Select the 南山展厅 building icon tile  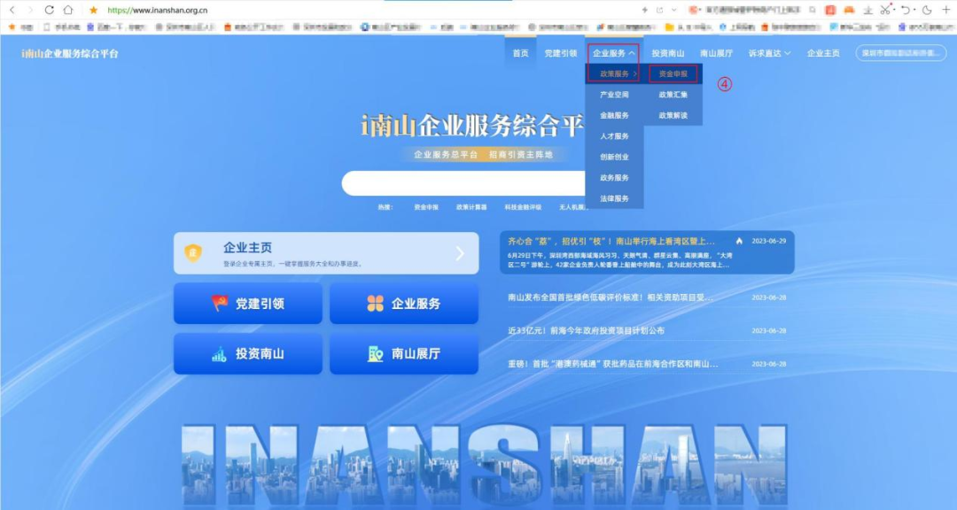tap(375, 354)
